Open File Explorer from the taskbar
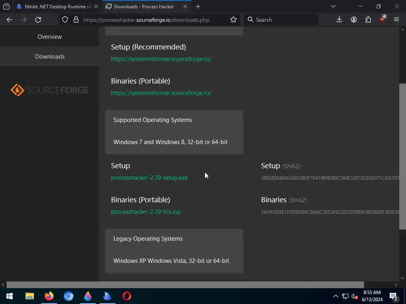Image resolution: width=406 pixels, height=304 pixels. coord(29,296)
